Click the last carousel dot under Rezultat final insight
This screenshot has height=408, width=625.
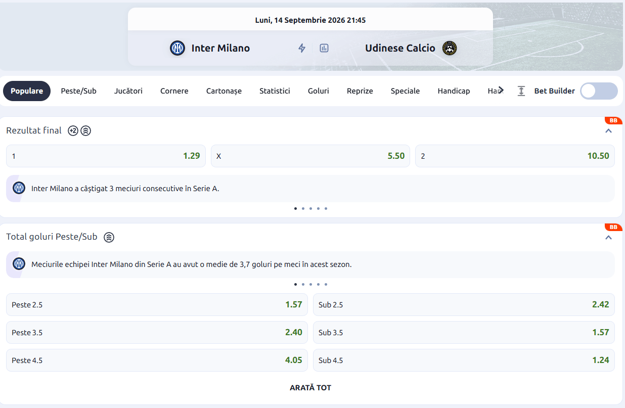click(x=326, y=208)
